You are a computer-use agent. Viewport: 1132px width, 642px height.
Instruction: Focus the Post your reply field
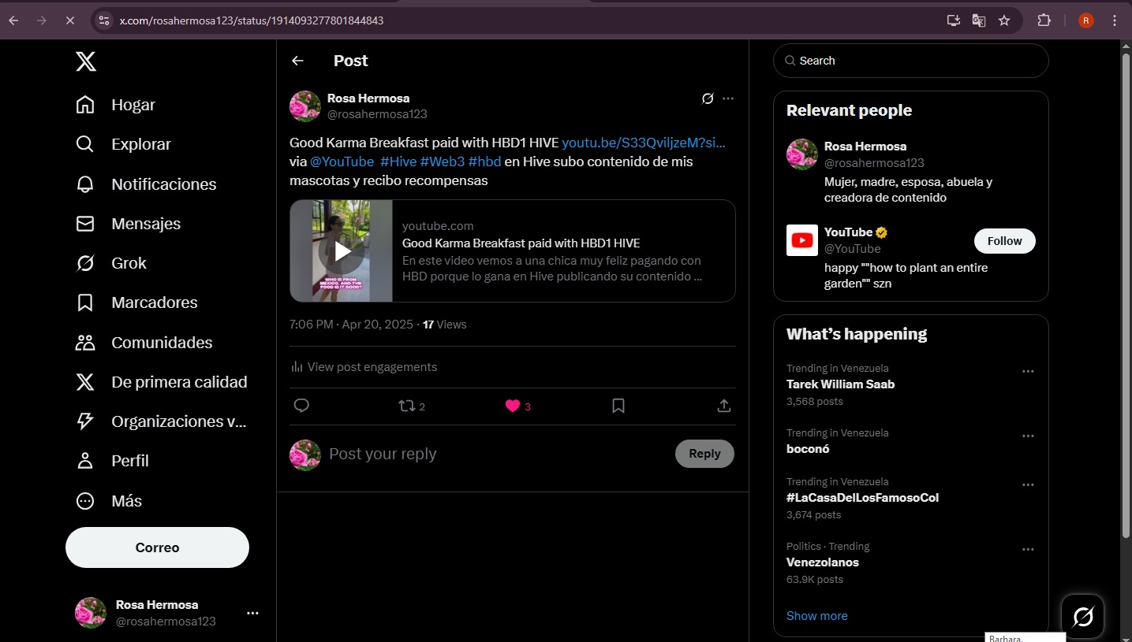click(x=497, y=454)
